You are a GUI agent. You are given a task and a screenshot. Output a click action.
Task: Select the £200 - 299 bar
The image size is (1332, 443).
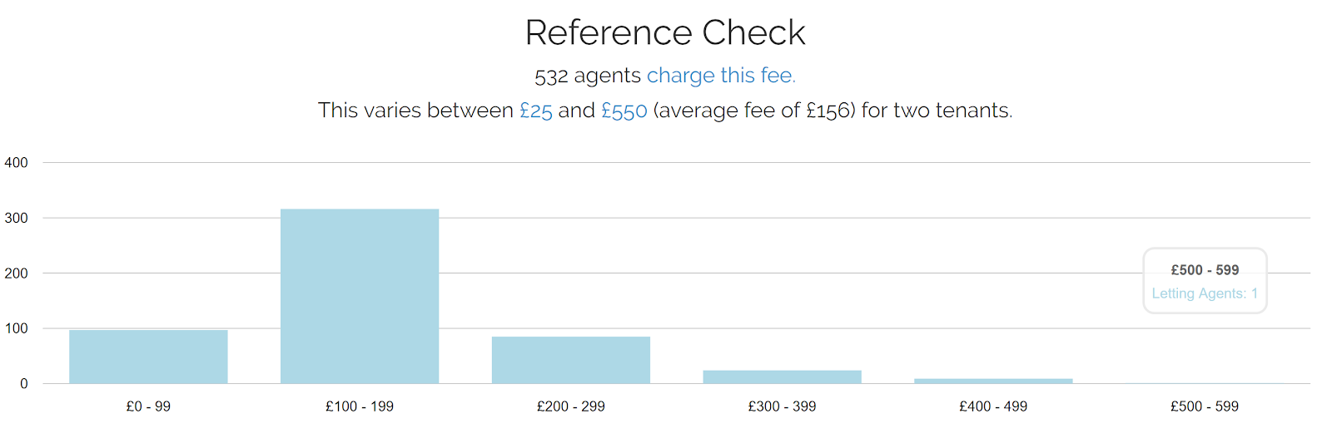pyautogui.click(x=571, y=360)
